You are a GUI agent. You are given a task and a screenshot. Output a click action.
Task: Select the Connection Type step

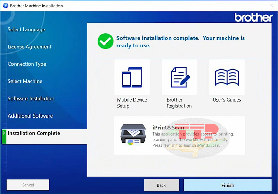(27, 64)
